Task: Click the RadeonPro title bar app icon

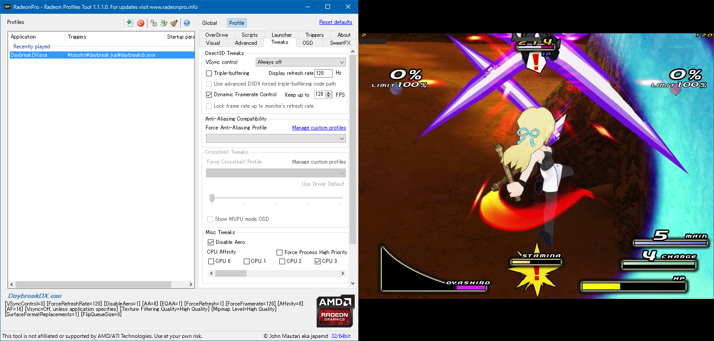Action: [x=7, y=7]
